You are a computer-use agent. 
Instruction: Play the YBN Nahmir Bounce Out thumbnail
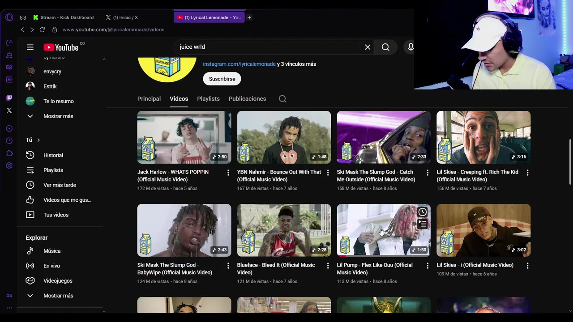point(284,137)
